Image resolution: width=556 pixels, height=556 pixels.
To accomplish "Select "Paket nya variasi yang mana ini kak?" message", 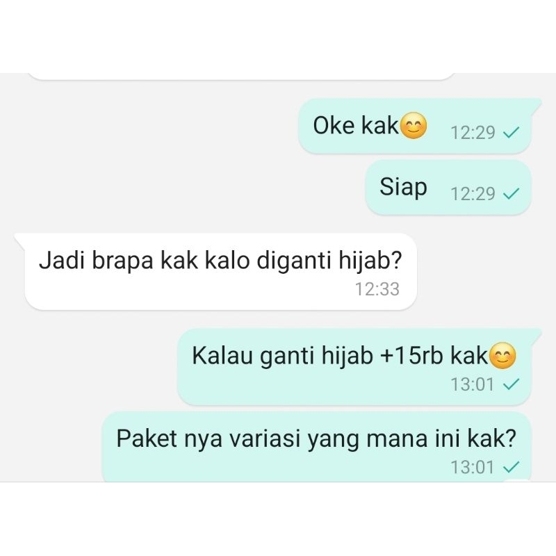I will (x=317, y=447).
